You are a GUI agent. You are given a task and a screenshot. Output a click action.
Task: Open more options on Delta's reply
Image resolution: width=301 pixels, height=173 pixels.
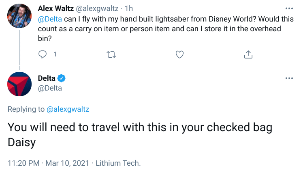coord(288,78)
